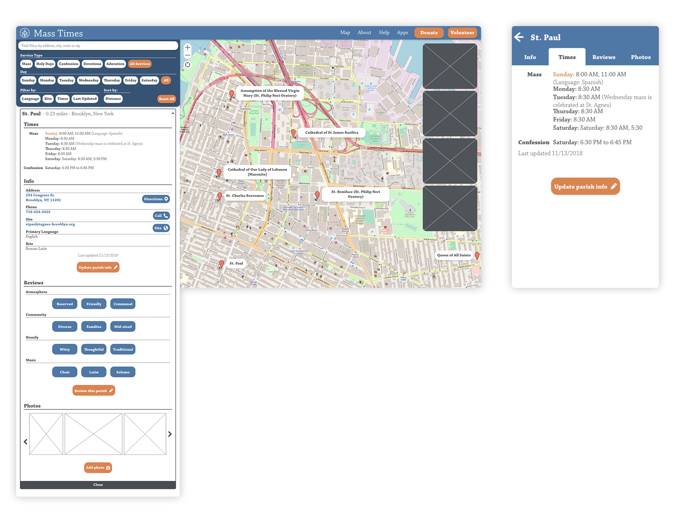The height and width of the screenshot is (523, 675).
Task: Filter day by Saturday
Action: [149, 80]
